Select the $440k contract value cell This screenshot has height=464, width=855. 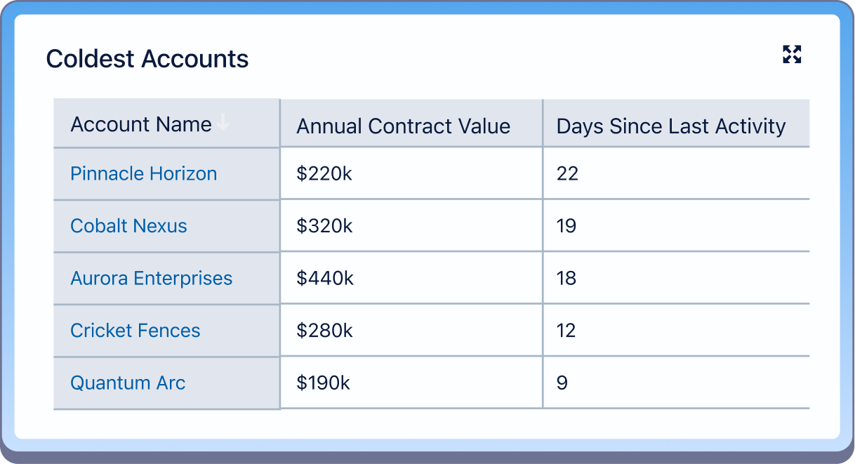325,278
